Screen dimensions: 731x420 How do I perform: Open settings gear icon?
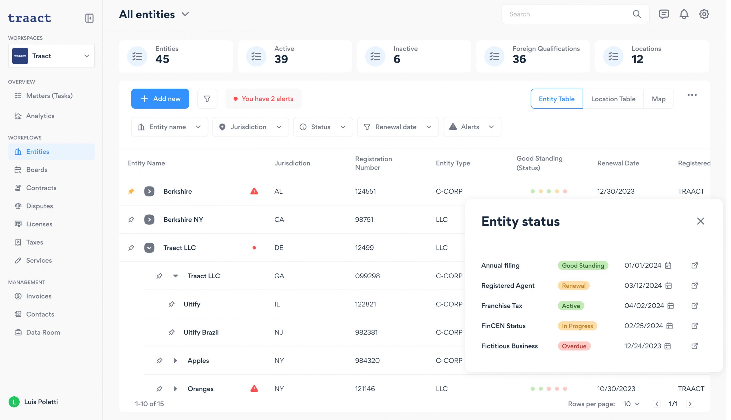pos(704,14)
